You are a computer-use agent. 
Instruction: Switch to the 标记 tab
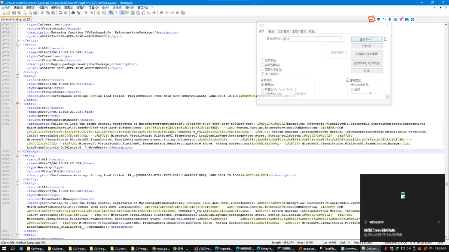(x=312, y=31)
